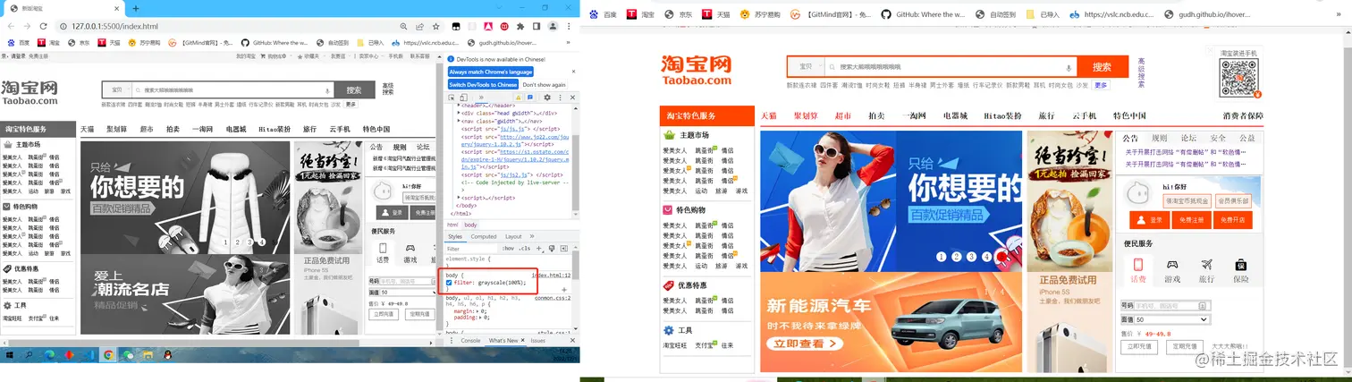Toggle DevTools device toolbar icon
This screenshot has width=1352, height=382.
point(464,97)
